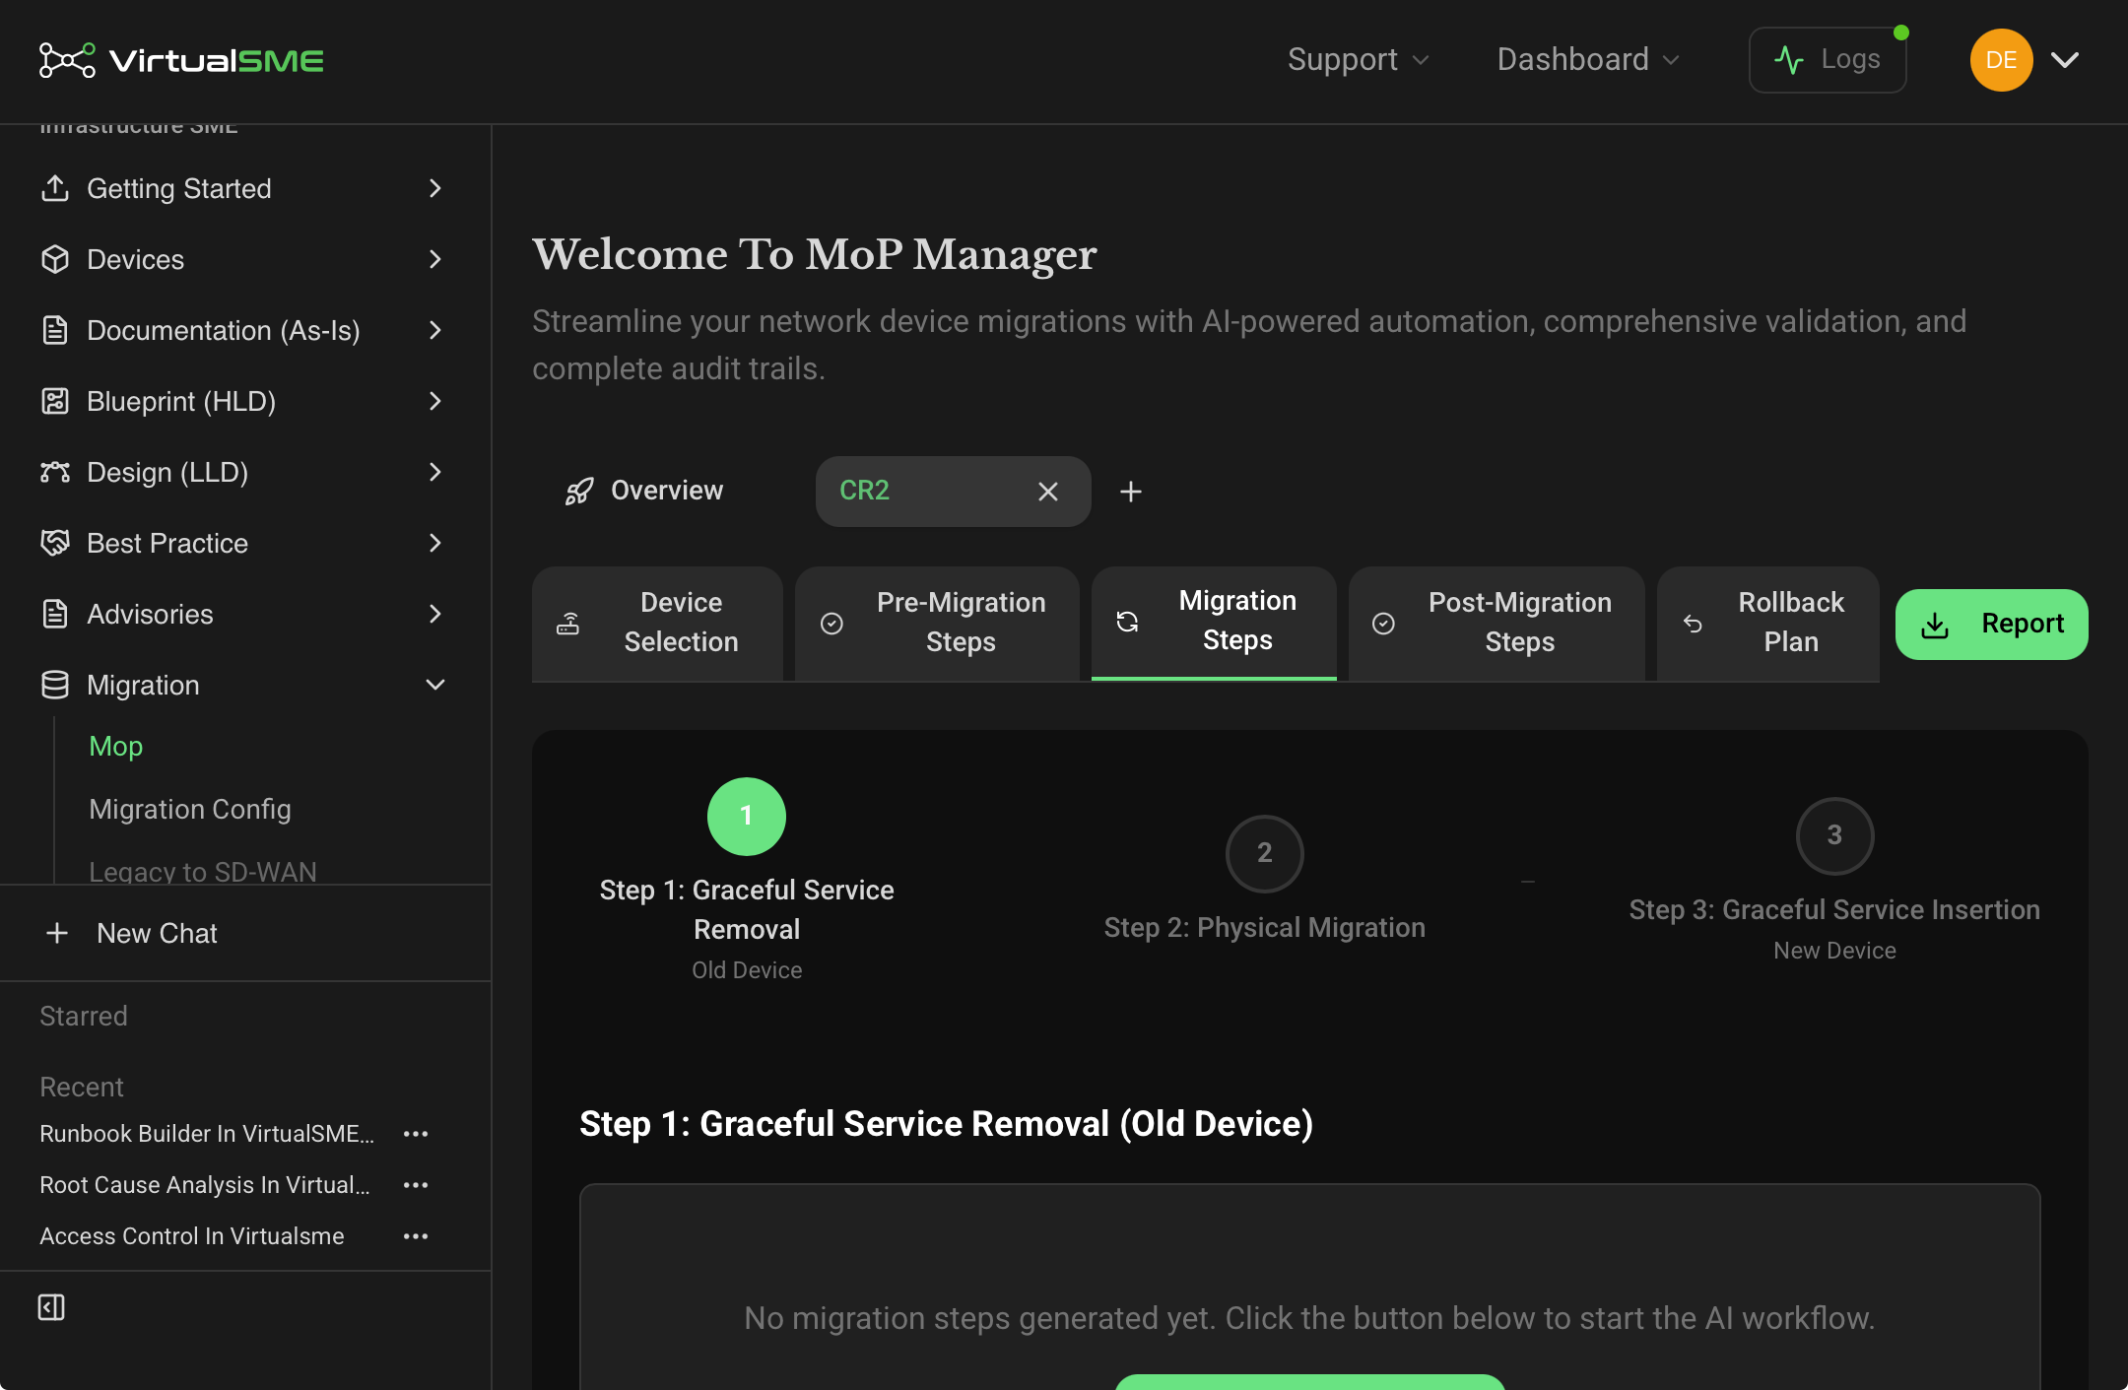
Task: Collapse the Migration section chevron
Action: tap(435, 685)
